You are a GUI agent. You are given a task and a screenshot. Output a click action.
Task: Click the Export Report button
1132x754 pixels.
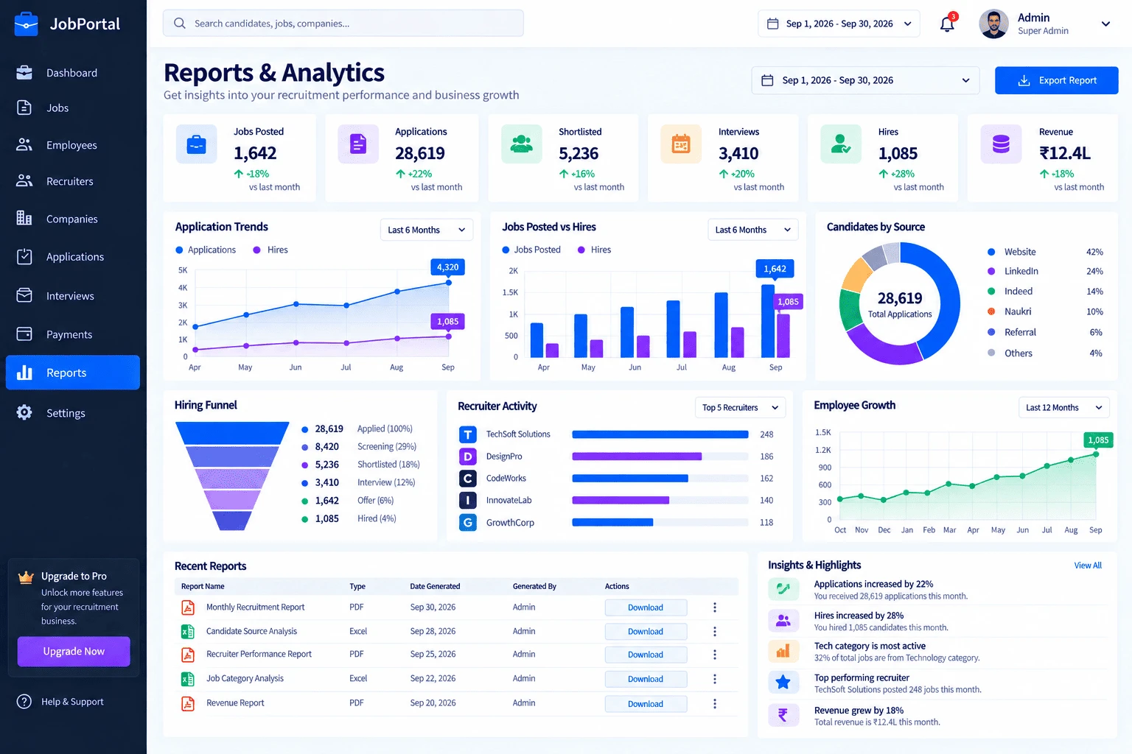click(1056, 80)
